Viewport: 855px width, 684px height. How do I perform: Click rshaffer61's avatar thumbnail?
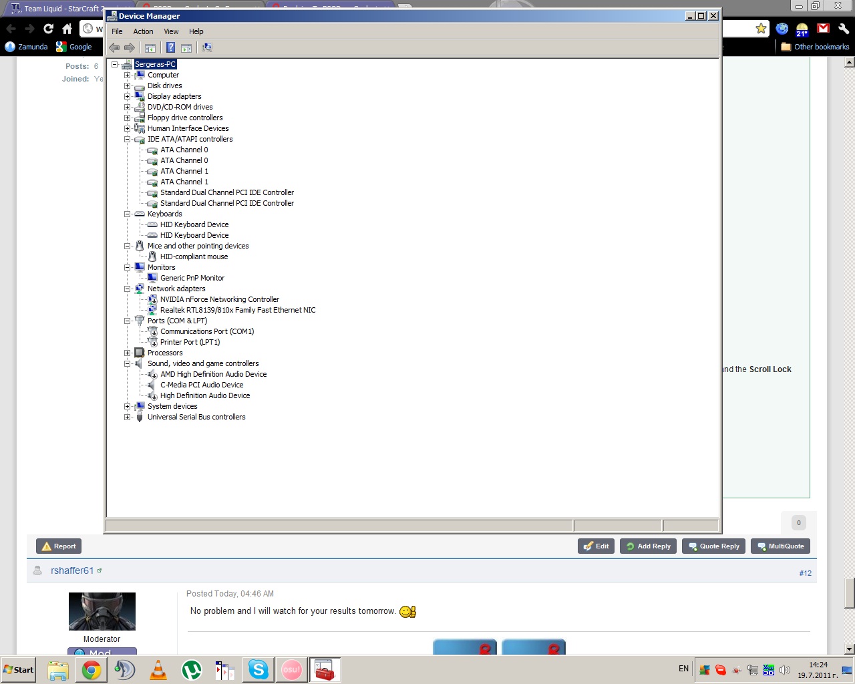click(x=102, y=611)
